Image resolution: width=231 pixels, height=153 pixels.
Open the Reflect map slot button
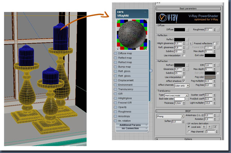point(187,39)
